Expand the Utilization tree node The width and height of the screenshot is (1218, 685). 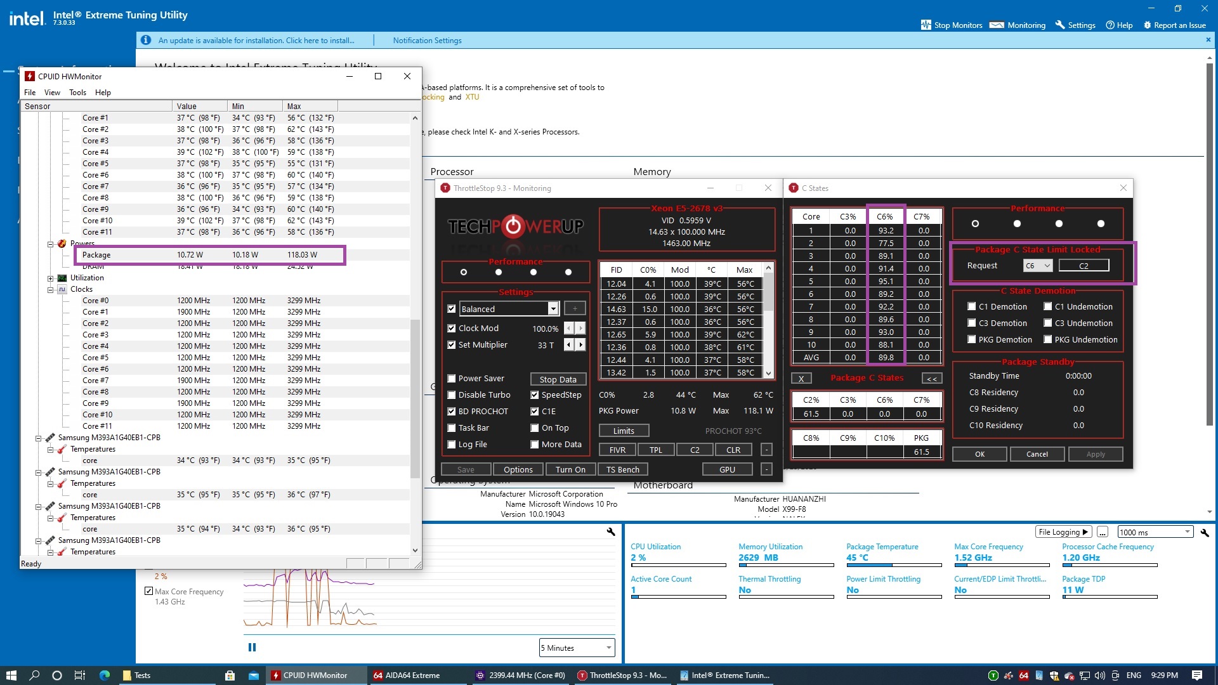(x=51, y=278)
